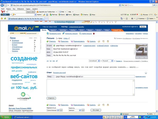The height and width of the screenshot is (119, 158).
Task: Open Игры from Mail.ru toolbar
Action: click(x=92, y=15)
